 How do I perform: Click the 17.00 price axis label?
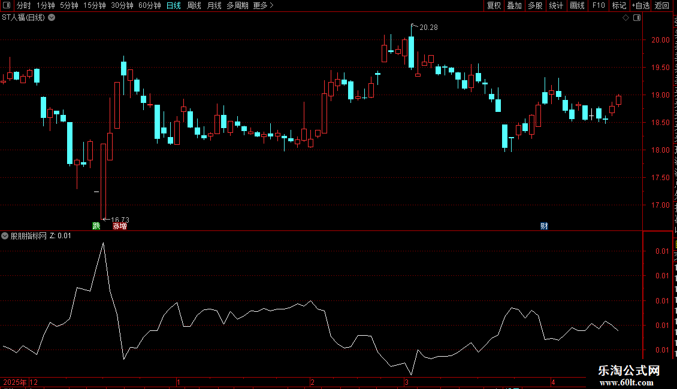pyautogui.click(x=660, y=205)
